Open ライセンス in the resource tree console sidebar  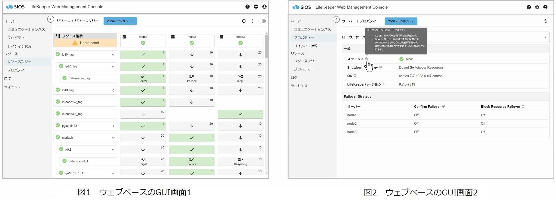click(13, 87)
